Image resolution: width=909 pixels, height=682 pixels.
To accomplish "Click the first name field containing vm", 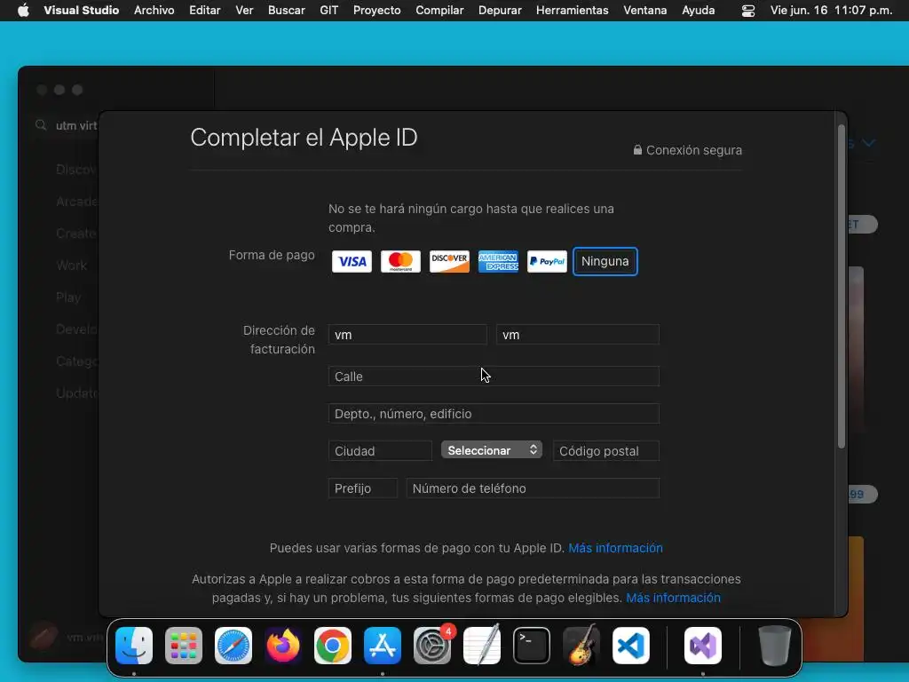I will click(x=407, y=335).
